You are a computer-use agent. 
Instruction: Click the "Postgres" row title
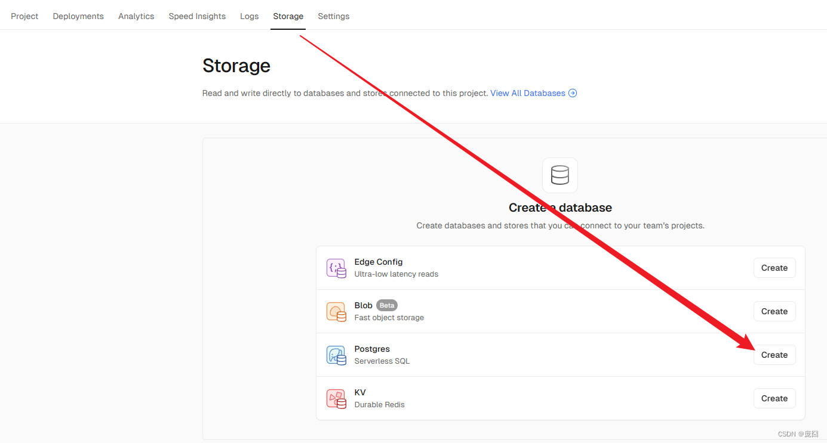point(372,349)
